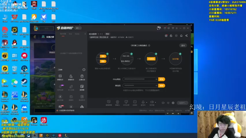Open the streamer tasks tool (主播任务)

[x=82, y=77]
